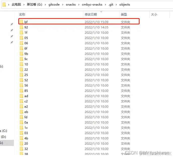Expand the chevron after gitcode in breadcrumb
The width and height of the screenshot is (173, 157).
tap(63, 5)
